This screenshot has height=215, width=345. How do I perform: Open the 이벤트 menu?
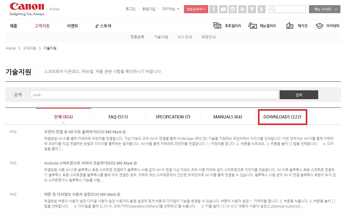tap(73, 26)
